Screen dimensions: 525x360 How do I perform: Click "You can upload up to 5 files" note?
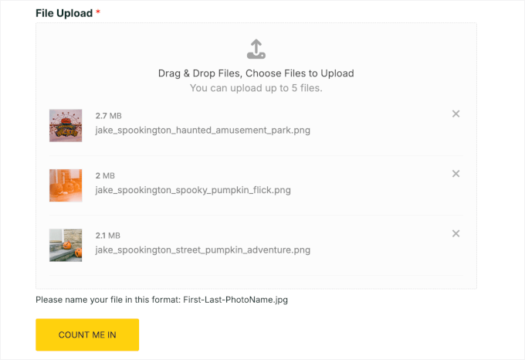pyautogui.click(x=256, y=88)
